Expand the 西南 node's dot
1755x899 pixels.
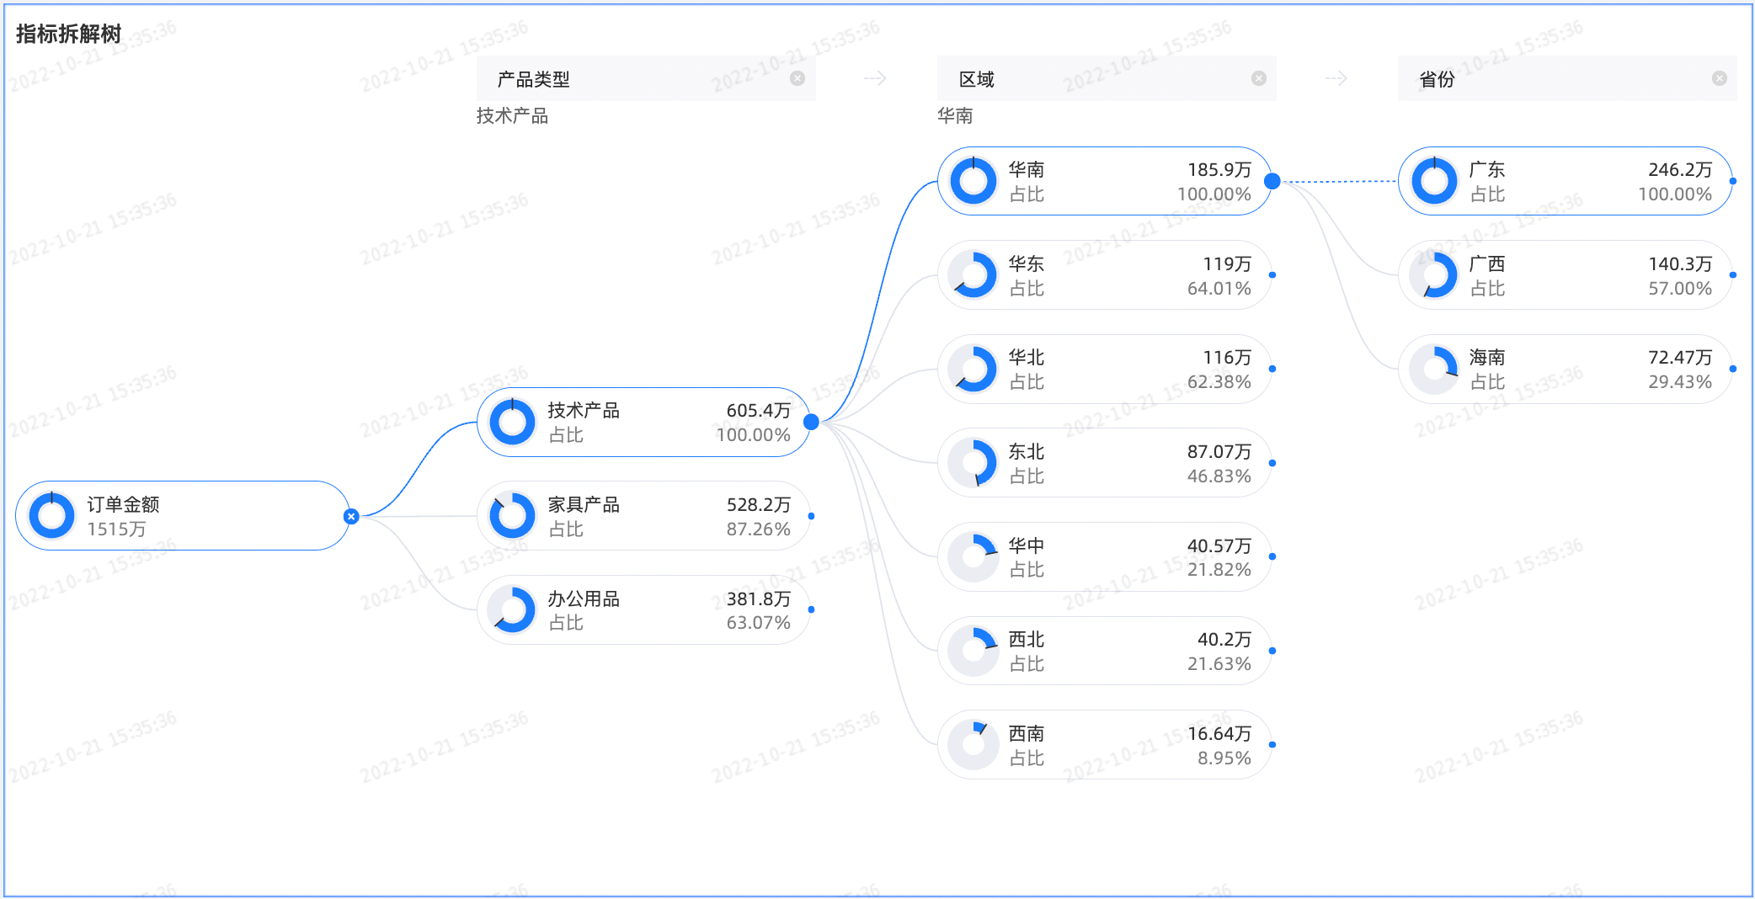1272,744
